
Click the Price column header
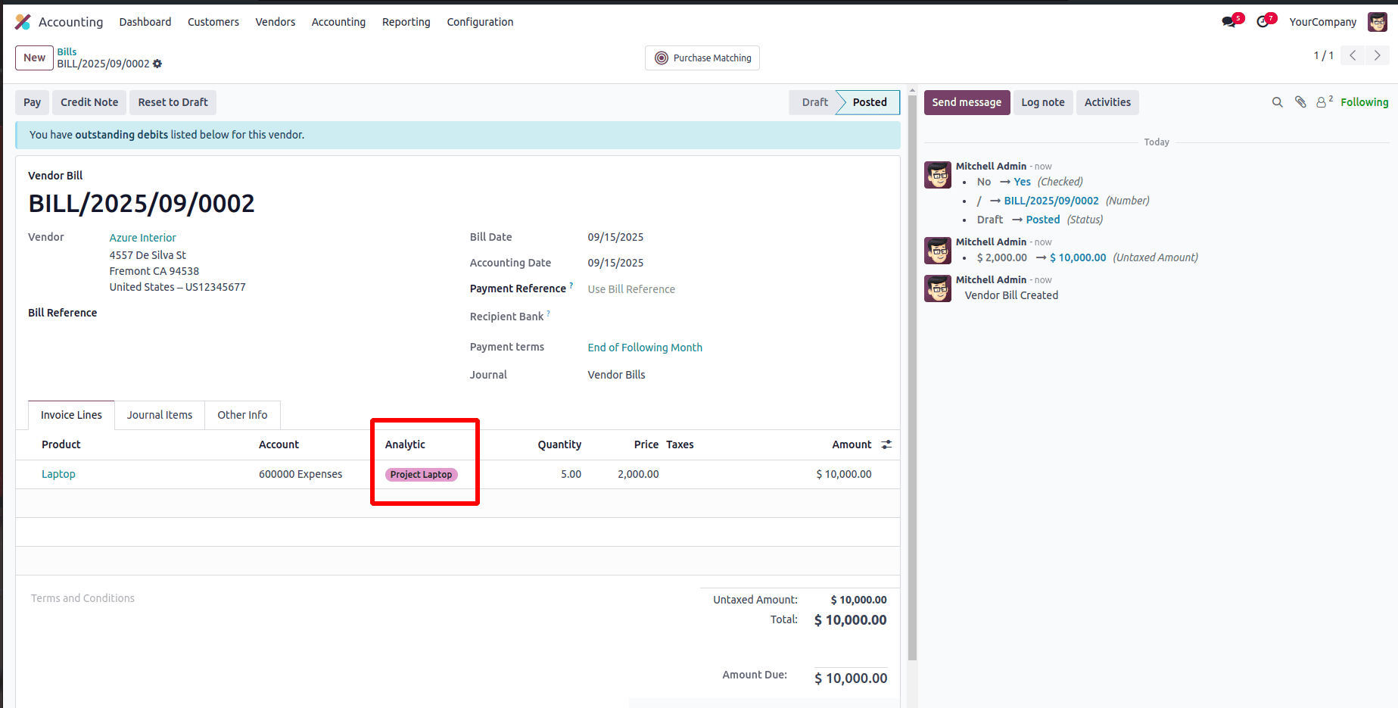point(646,444)
